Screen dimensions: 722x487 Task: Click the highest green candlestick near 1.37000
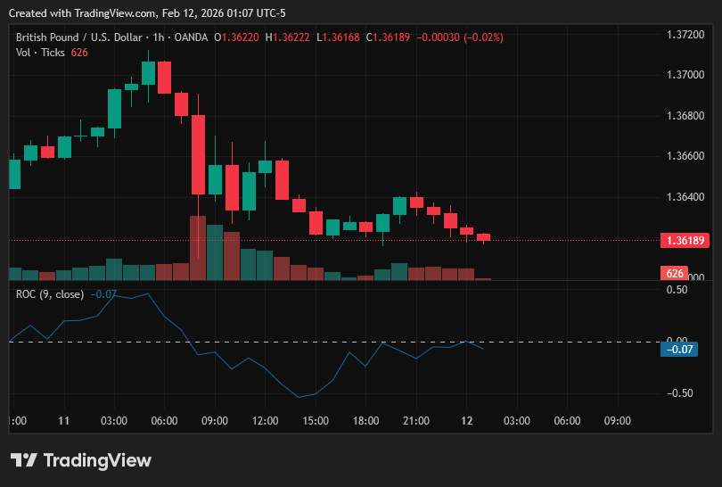[x=148, y=73]
